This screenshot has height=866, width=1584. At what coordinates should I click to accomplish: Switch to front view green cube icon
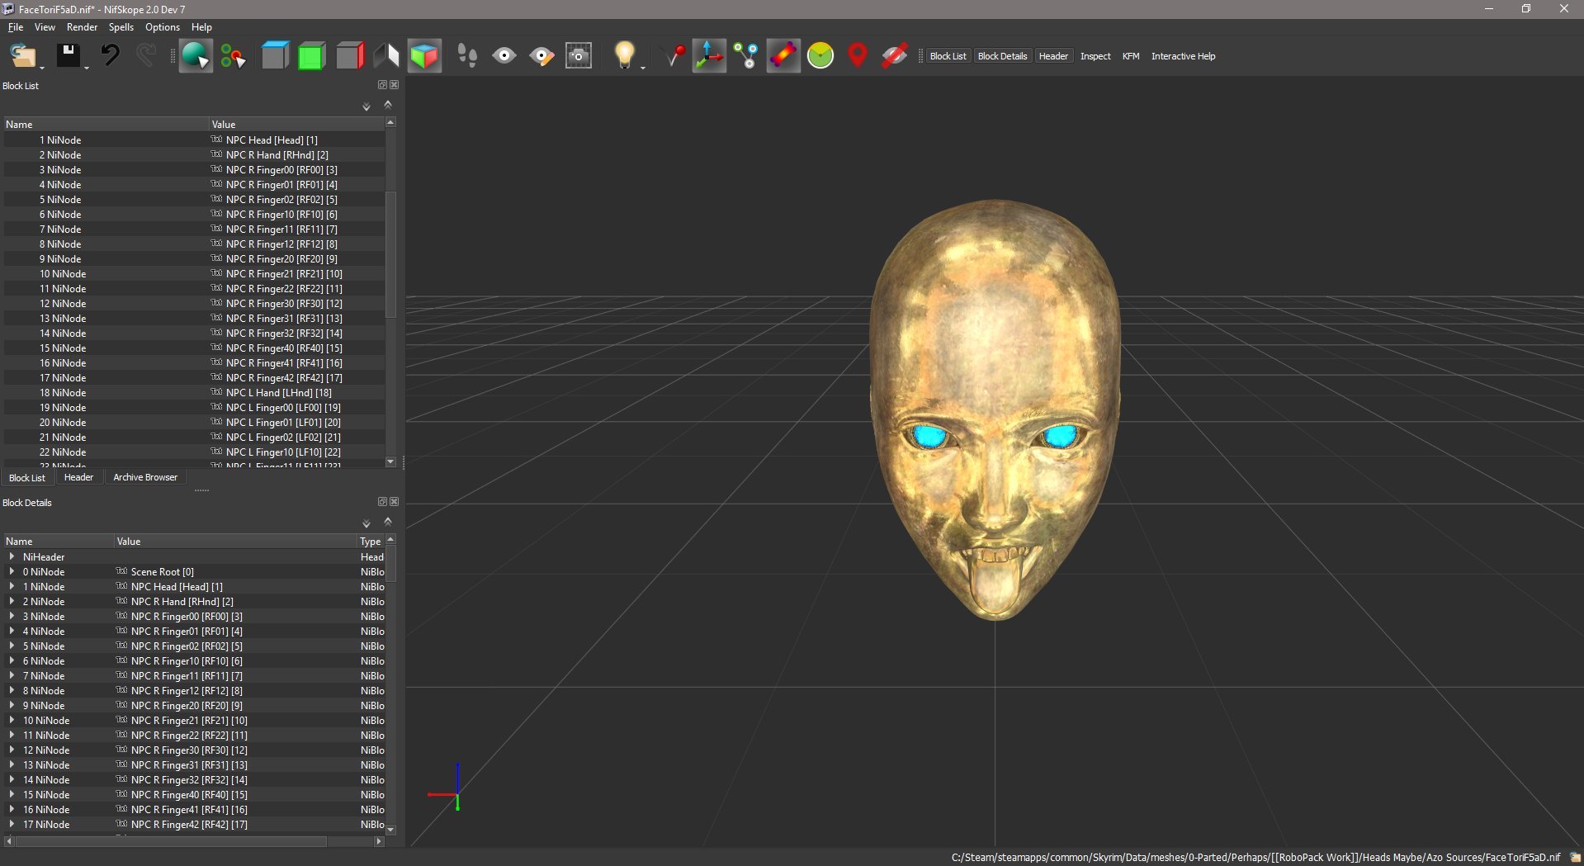click(311, 56)
